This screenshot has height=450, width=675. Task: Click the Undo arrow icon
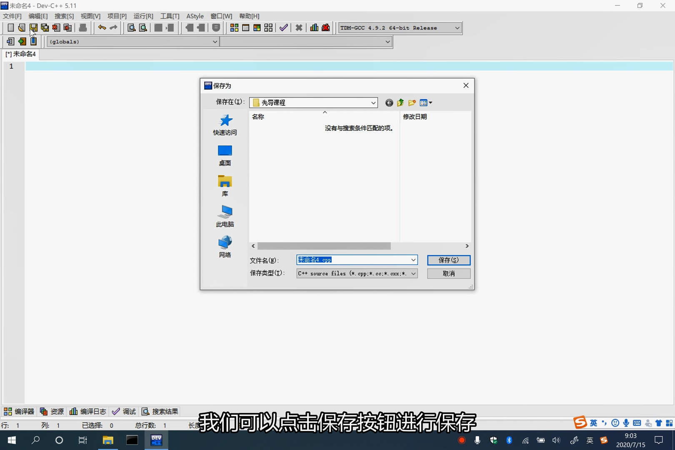tap(102, 28)
